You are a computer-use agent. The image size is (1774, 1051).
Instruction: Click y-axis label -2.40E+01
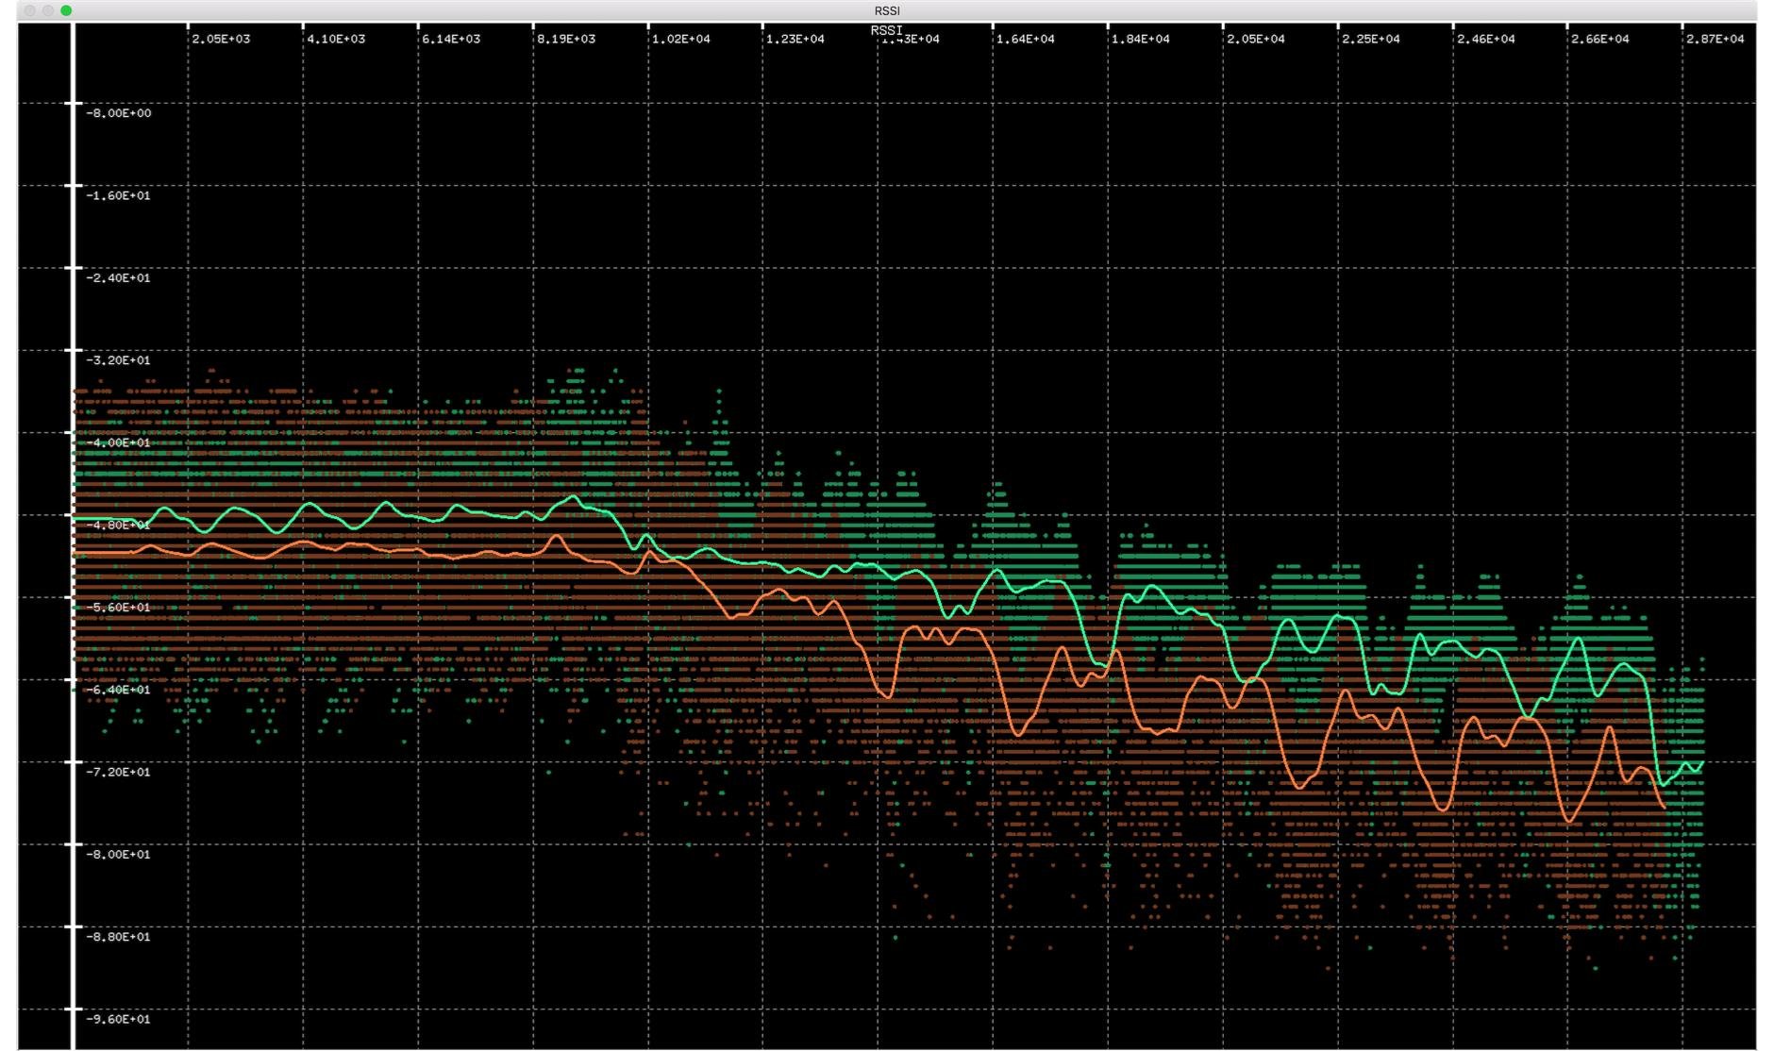(x=118, y=277)
